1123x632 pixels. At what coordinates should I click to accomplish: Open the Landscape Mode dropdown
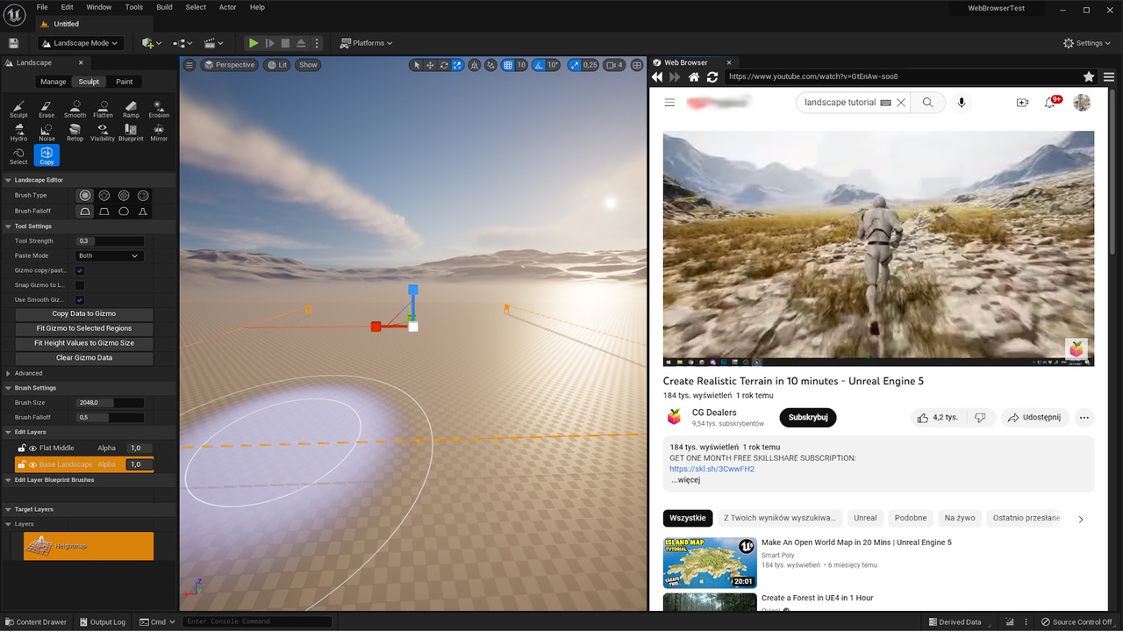tap(80, 43)
